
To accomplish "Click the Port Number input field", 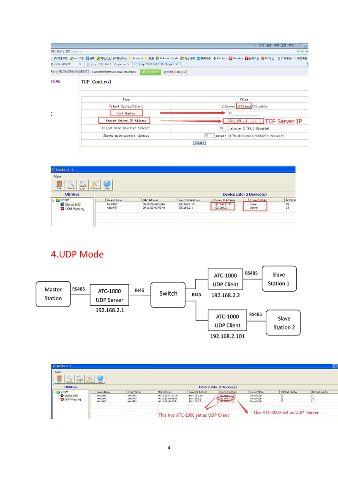I will pos(244,114).
